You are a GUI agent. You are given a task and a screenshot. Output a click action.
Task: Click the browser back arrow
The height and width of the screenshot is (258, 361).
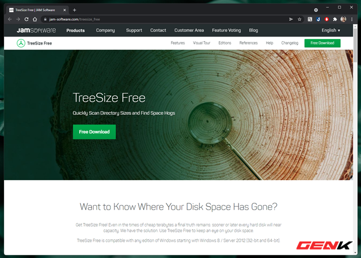click(10, 19)
